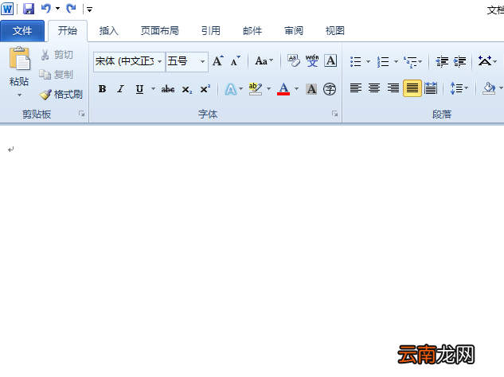Customize quick access toolbar dropdown
Screen dimensions: 504x377
click(89, 10)
